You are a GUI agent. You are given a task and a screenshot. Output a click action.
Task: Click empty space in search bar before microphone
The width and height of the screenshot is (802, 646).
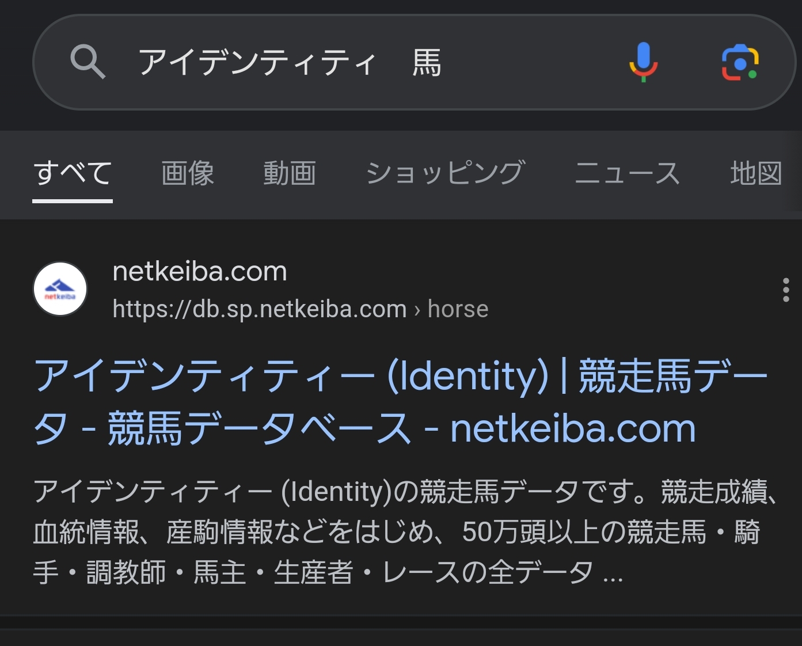pyautogui.click(x=530, y=62)
